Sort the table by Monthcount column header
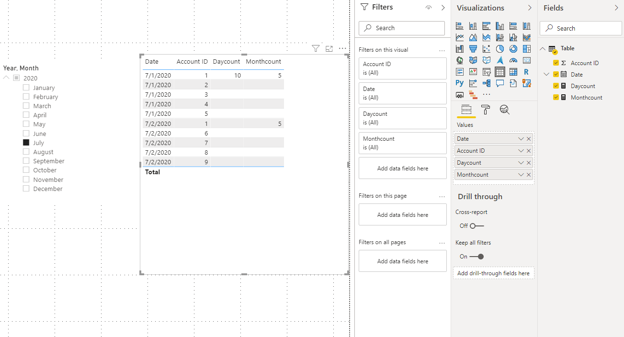Image resolution: width=624 pixels, height=337 pixels. pyautogui.click(x=263, y=61)
